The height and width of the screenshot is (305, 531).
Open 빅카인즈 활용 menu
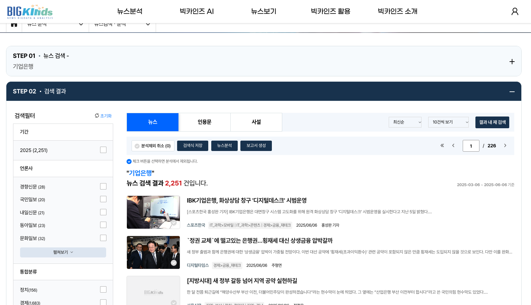coord(331,11)
